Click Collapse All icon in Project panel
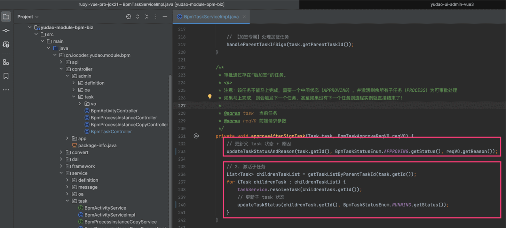This screenshot has height=228, width=506. [x=147, y=17]
